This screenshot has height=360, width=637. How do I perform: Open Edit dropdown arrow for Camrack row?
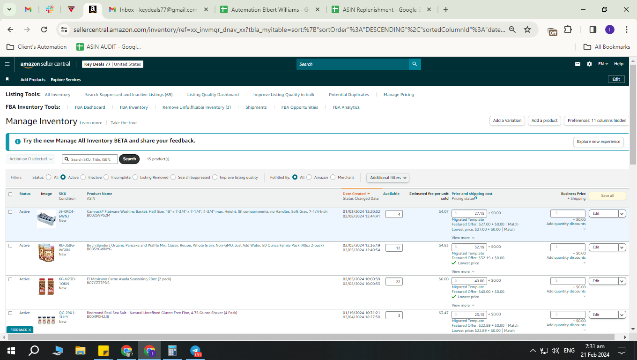[x=622, y=213]
